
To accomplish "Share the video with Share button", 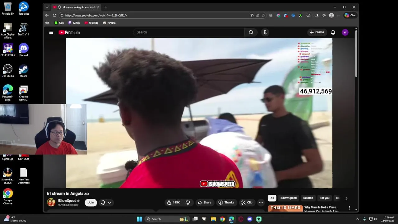I will [204, 203].
